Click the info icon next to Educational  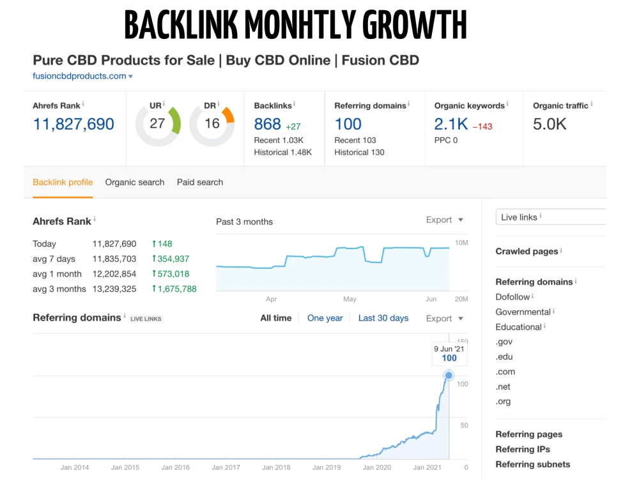pos(544,326)
